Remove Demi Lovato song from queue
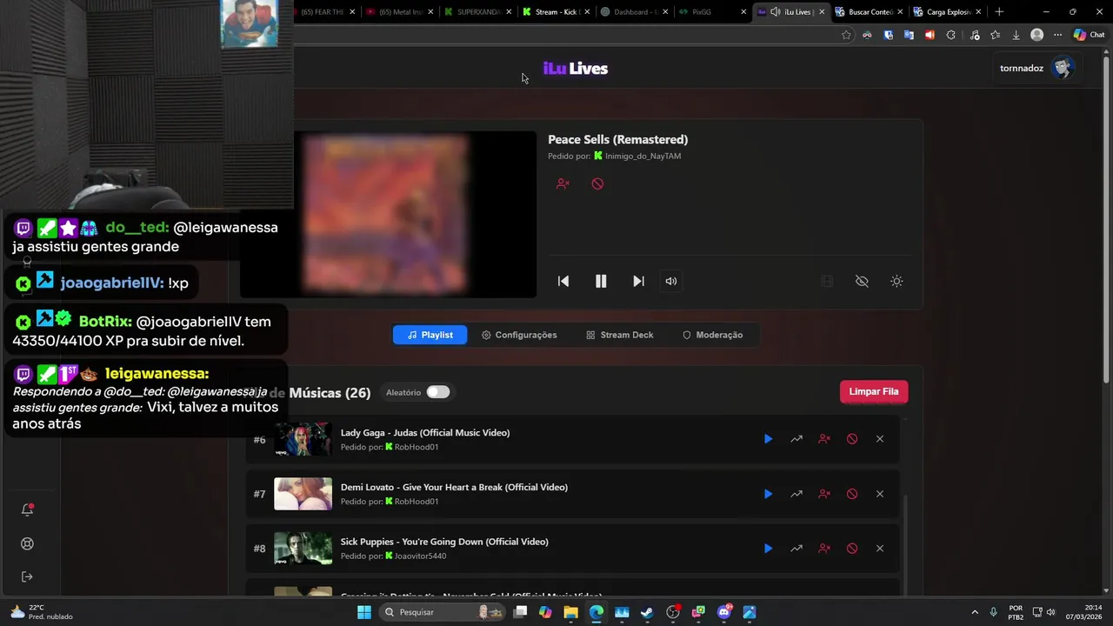This screenshot has height=626, width=1113. click(x=880, y=494)
